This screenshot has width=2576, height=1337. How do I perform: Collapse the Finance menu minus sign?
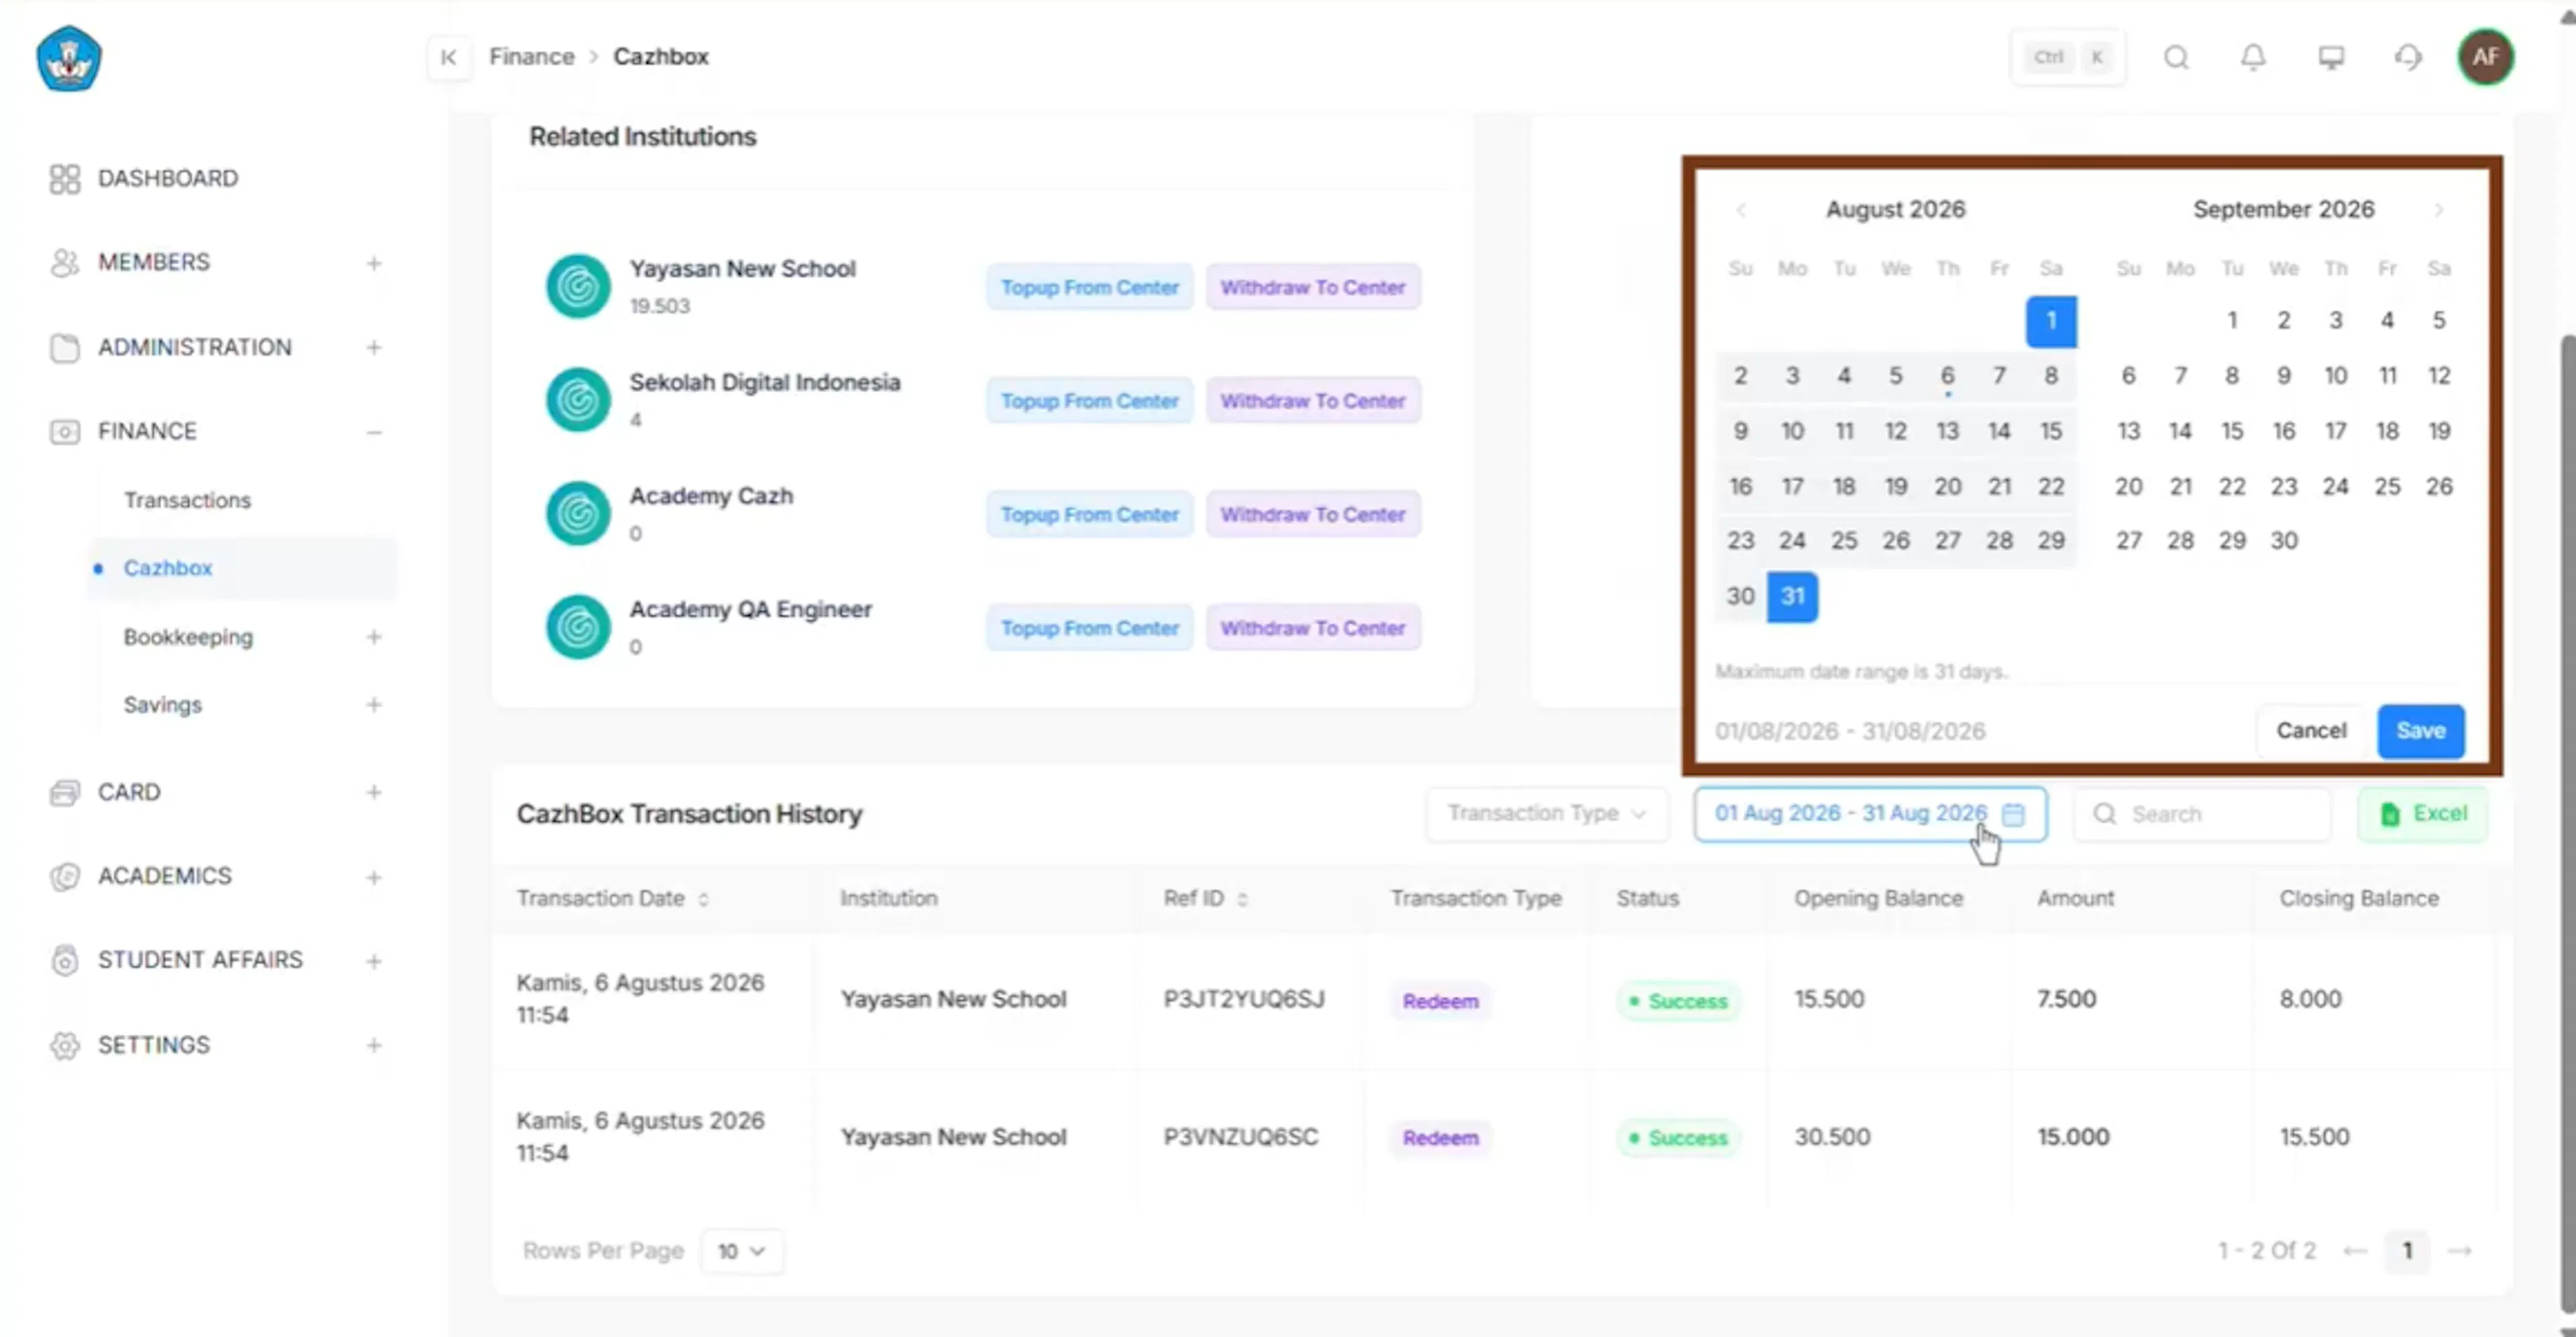[x=374, y=432]
